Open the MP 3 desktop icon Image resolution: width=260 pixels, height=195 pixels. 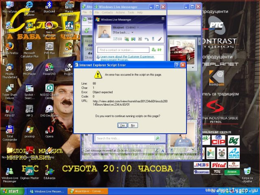pyautogui.click(x=30, y=111)
